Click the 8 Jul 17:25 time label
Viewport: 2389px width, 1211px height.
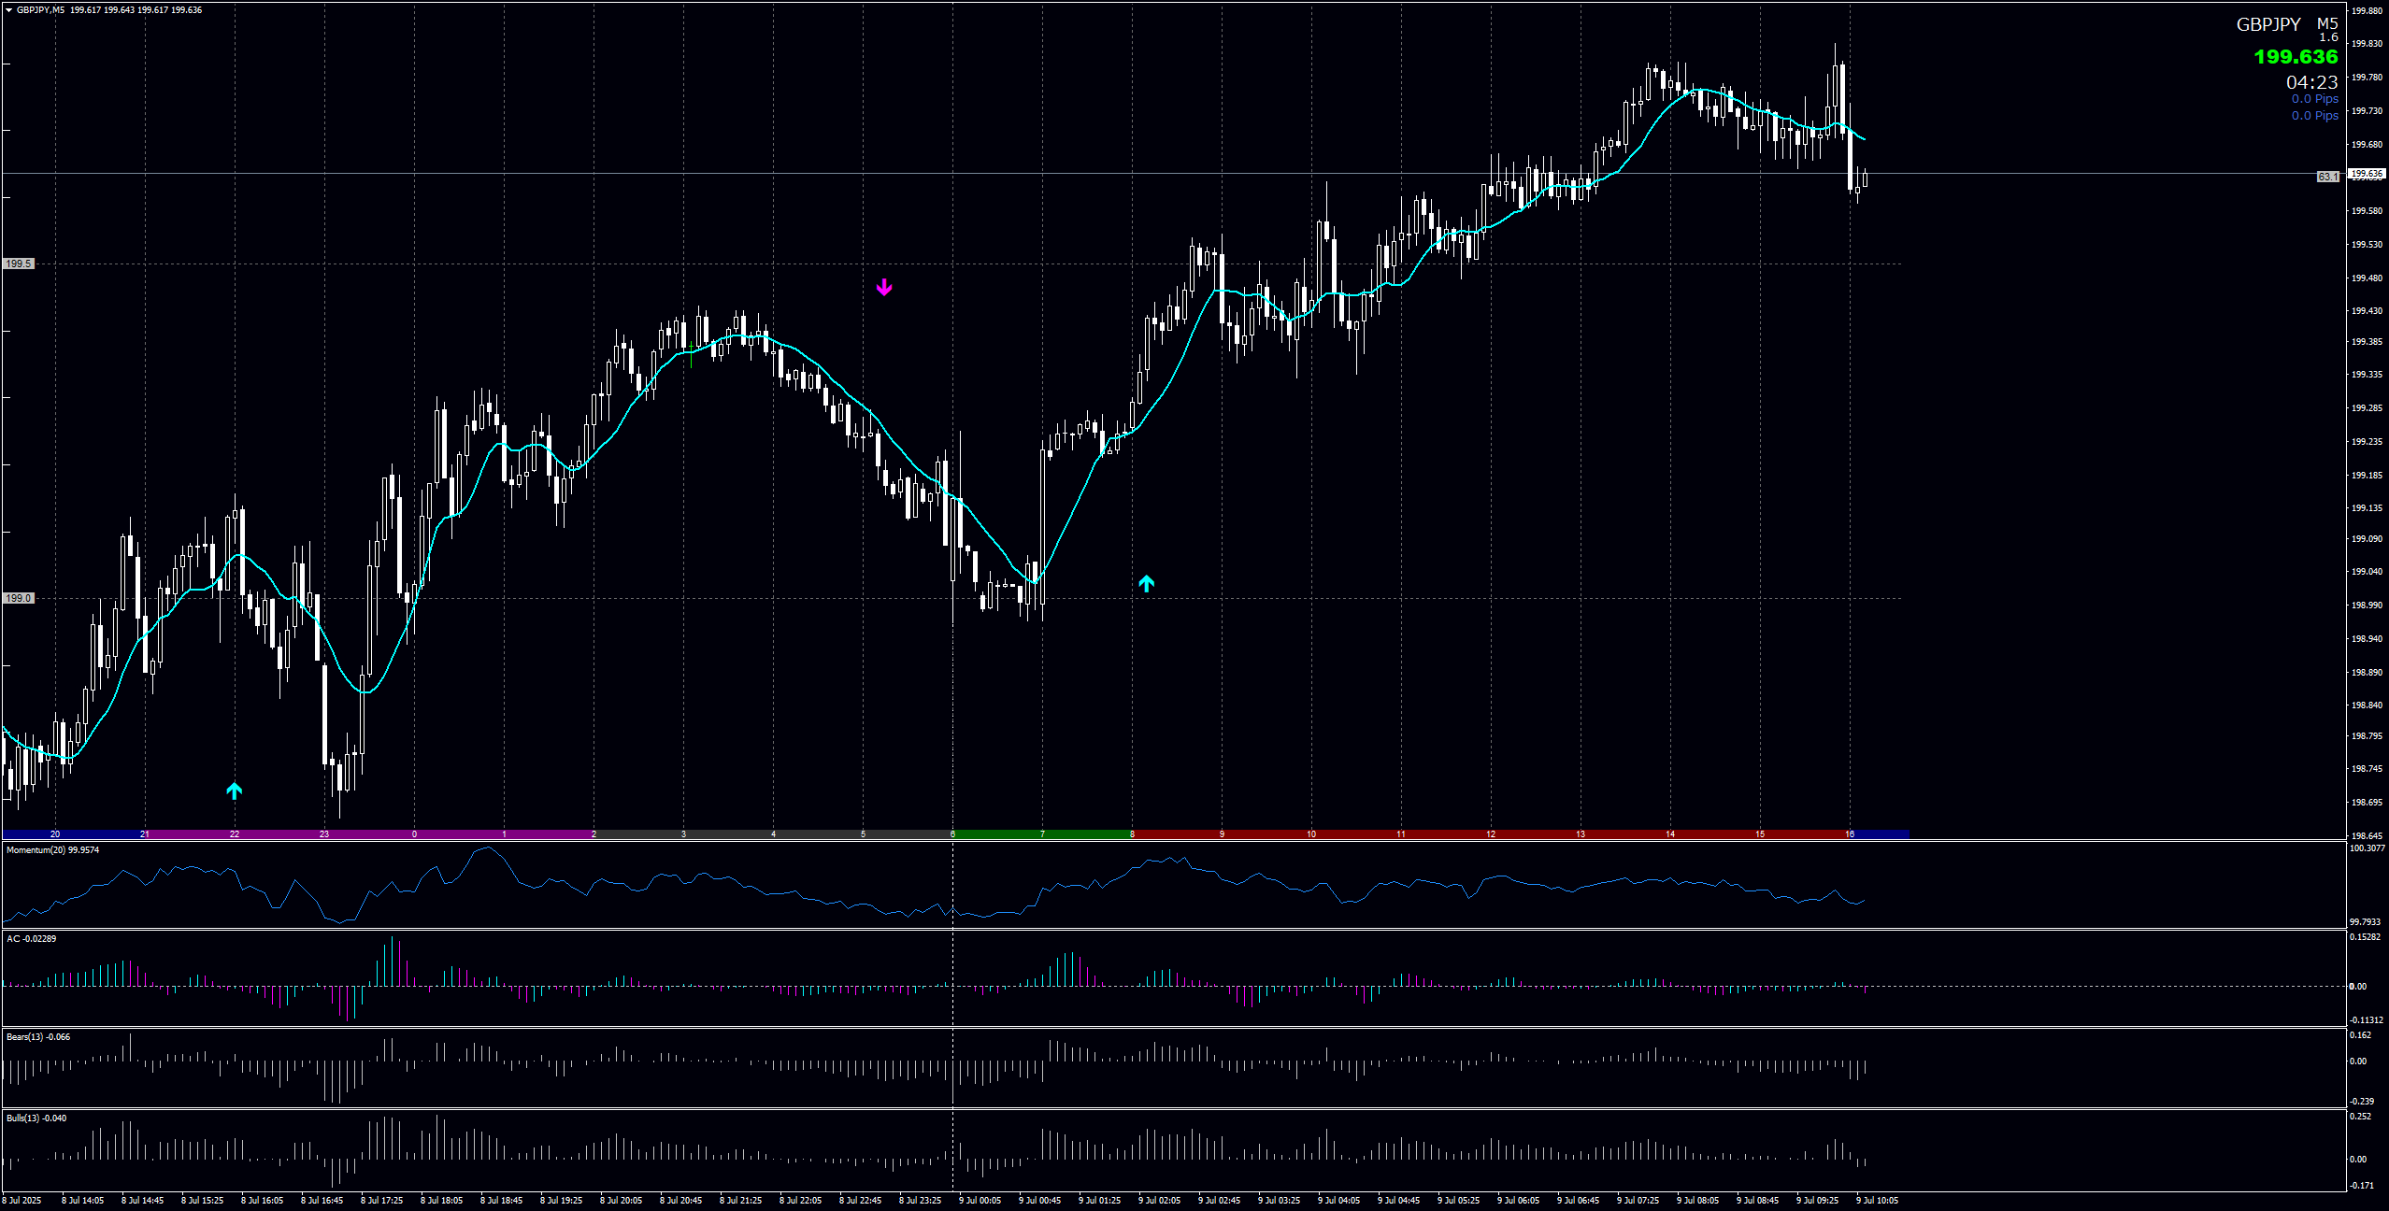382,1201
